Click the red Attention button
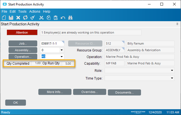Image resolution: width=181 pixels, height=115 pixels. (22, 32)
